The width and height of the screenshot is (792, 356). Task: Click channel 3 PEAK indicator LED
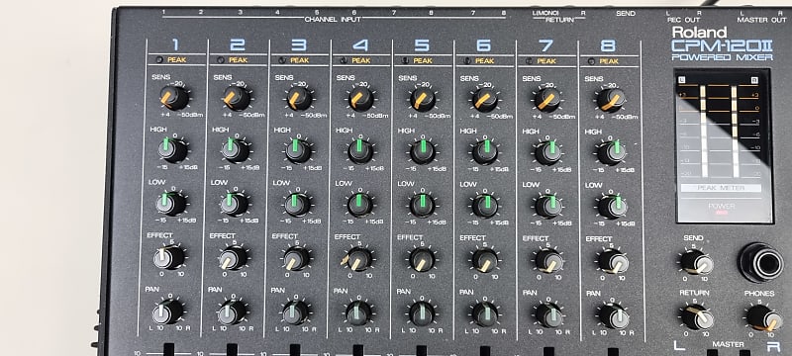click(282, 60)
